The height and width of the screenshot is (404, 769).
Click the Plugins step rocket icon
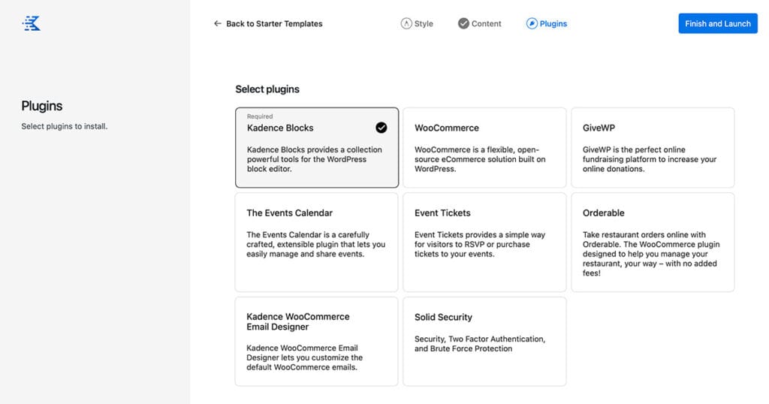pyautogui.click(x=532, y=23)
